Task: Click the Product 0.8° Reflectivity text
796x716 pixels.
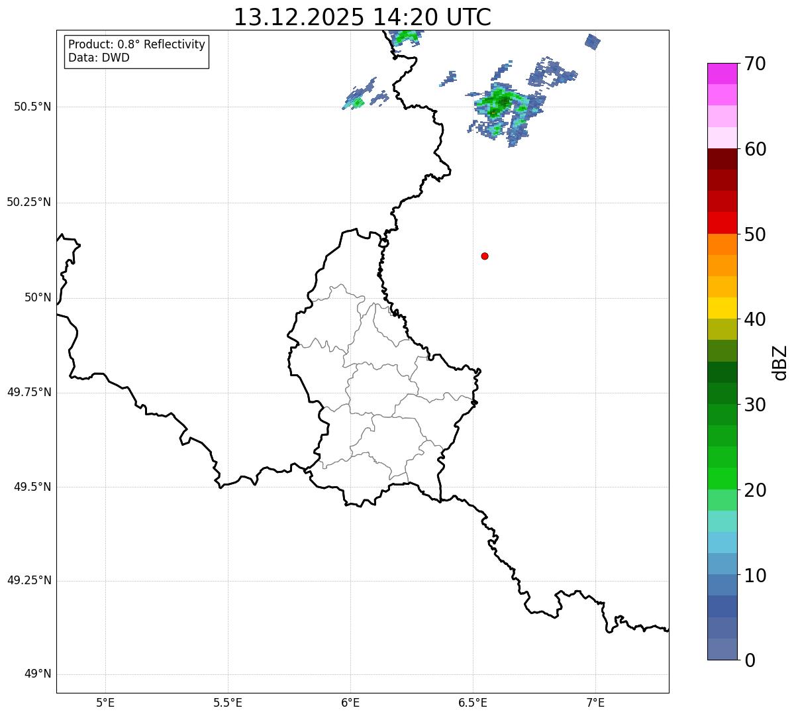Action: click(136, 44)
